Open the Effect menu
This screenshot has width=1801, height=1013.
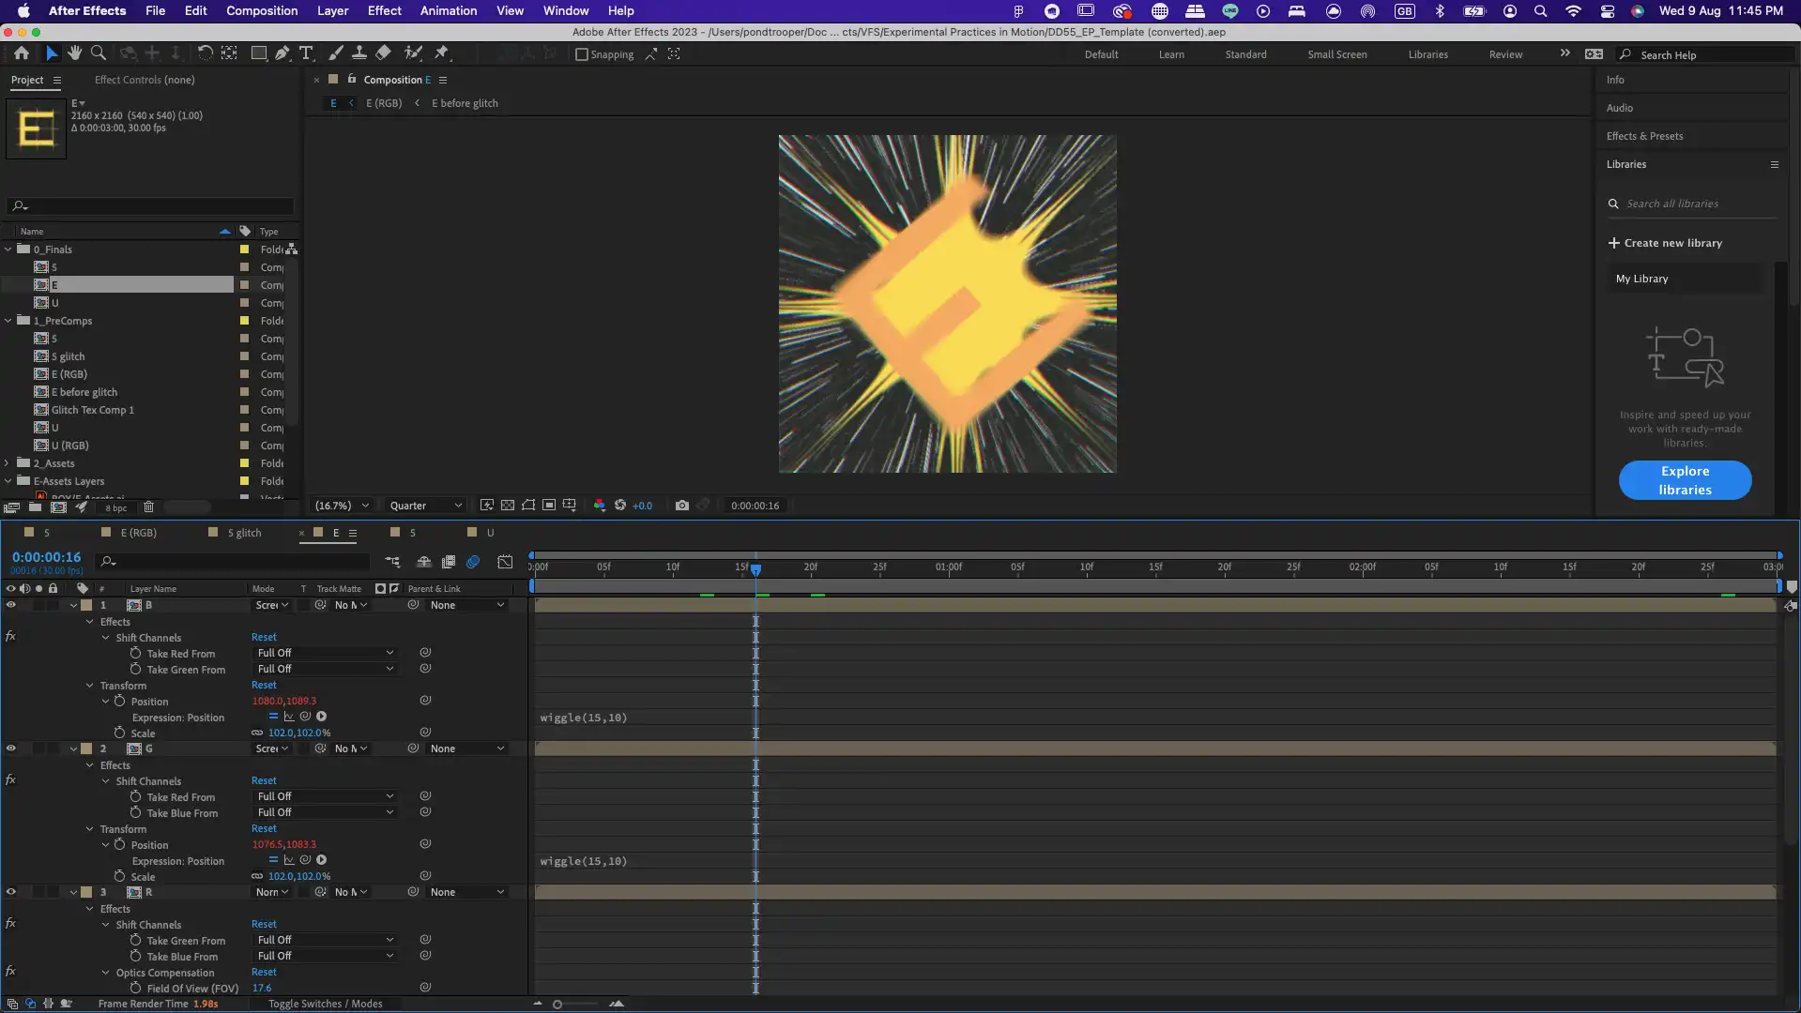pyautogui.click(x=384, y=10)
